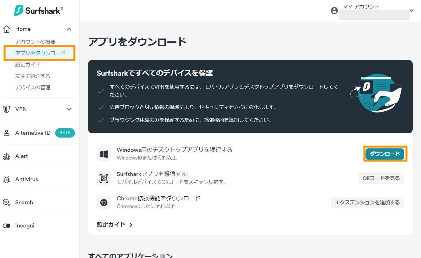This screenshot has height=258, width=421.
Task: Open the マイ アカウント dropdown arrow
Action: 412,11
